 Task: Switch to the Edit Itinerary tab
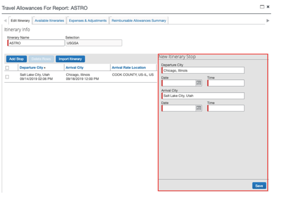(x=20, y=21)
